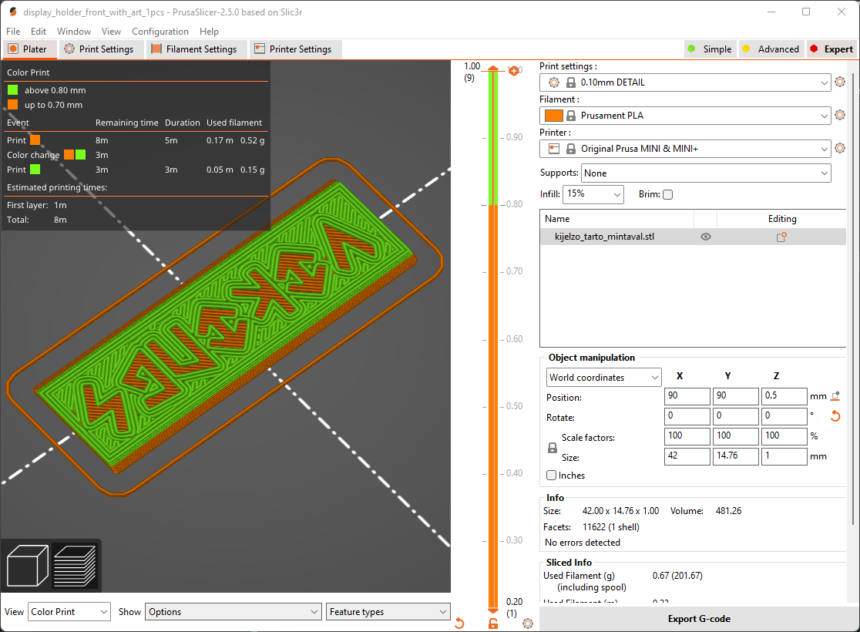Open the View menu
The height and width of the screenshot is (632, 860).
tap(111, 32)
